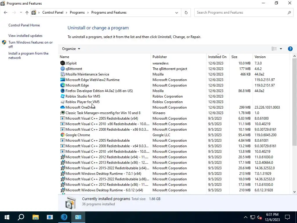Expand chevron after Control Panel breadcrumb
Image resolution: width=297 pixels, height=223 pixels.
[x=66, y=12]
